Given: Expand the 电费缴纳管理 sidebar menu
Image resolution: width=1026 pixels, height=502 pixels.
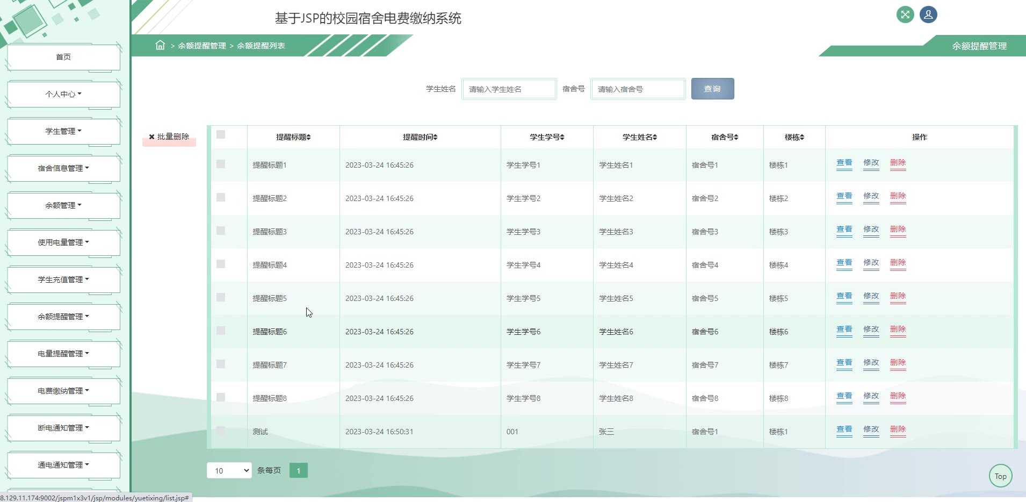Looking at the screenshot, I should pyautogui.click(x=63, y=391).
